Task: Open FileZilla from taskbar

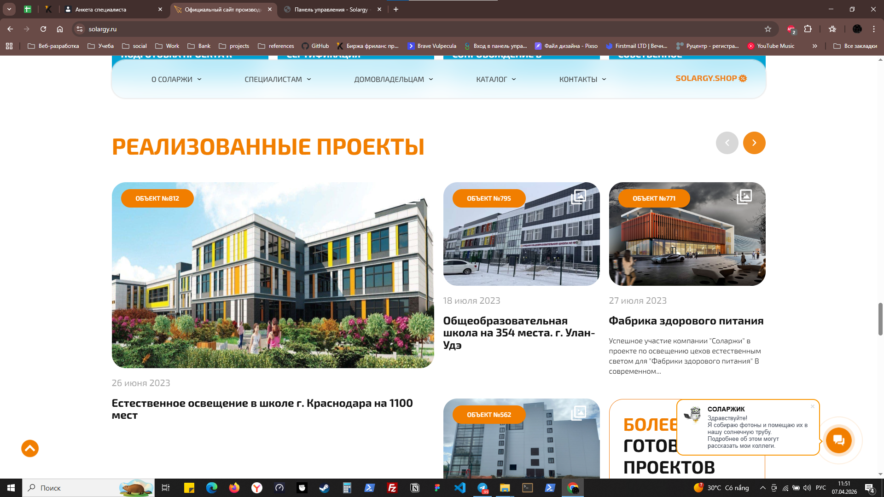Action: coord(392,488)
